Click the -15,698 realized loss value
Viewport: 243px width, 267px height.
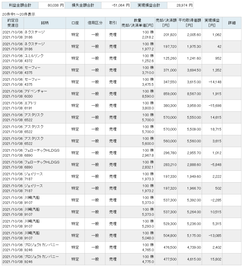[215, 106]
